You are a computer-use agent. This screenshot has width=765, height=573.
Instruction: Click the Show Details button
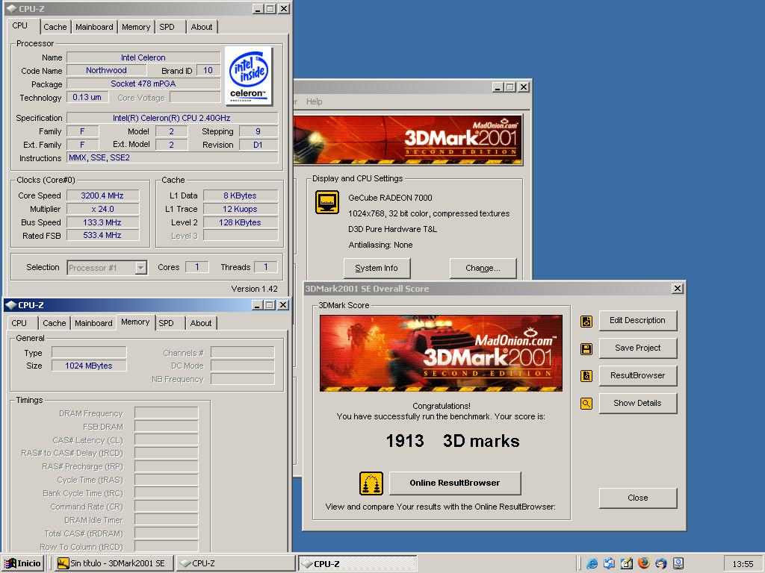point(638,403)
